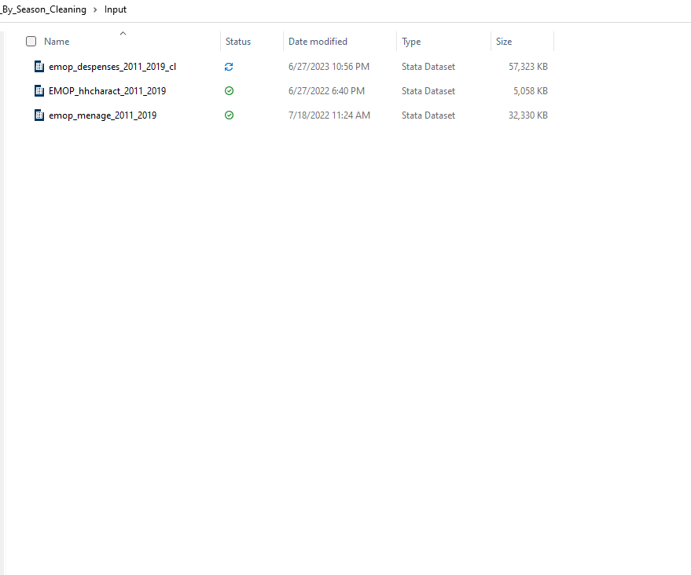Click the date 6/27/2022 6:40 PM

(326, 90)
